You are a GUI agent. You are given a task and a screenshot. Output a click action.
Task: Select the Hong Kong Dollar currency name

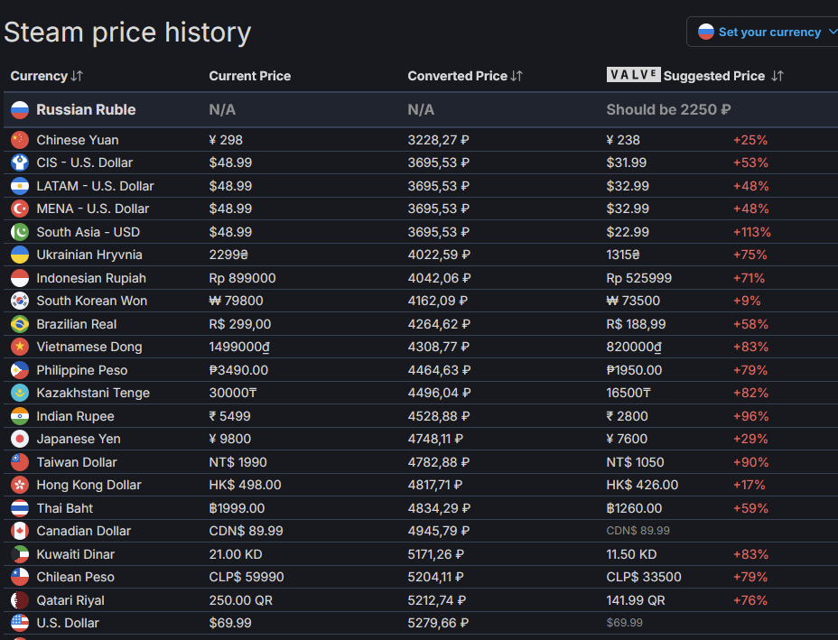coord(88,485)
